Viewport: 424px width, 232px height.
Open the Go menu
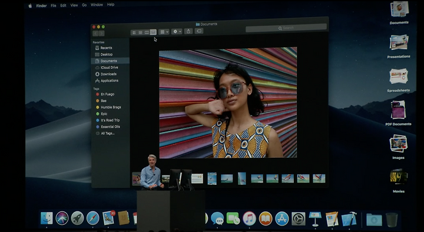pos(84,5)
